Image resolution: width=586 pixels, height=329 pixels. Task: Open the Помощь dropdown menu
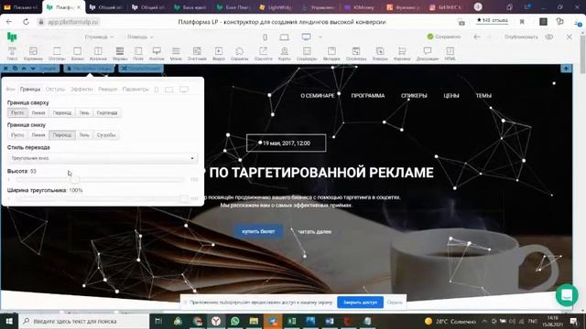140,37
